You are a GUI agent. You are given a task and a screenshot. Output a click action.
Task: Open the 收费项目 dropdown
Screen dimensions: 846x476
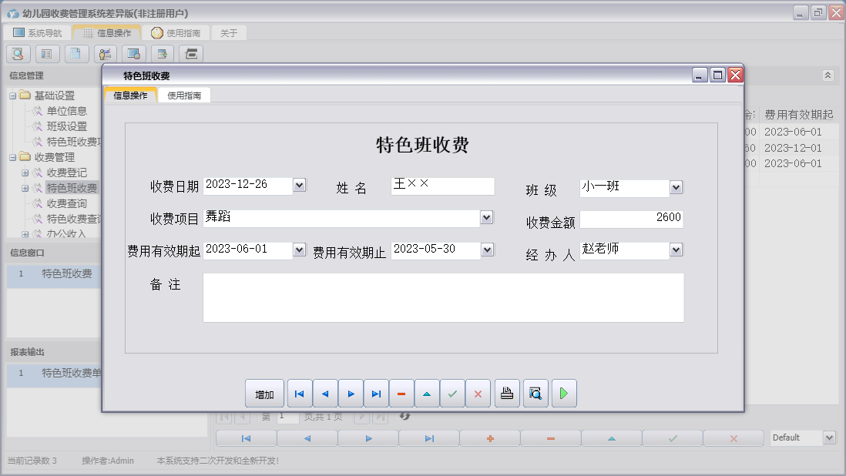[x=486, y=218]
